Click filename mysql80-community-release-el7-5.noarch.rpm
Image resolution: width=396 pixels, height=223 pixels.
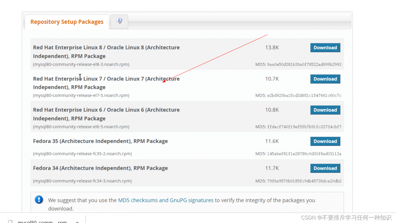[81, 95]
